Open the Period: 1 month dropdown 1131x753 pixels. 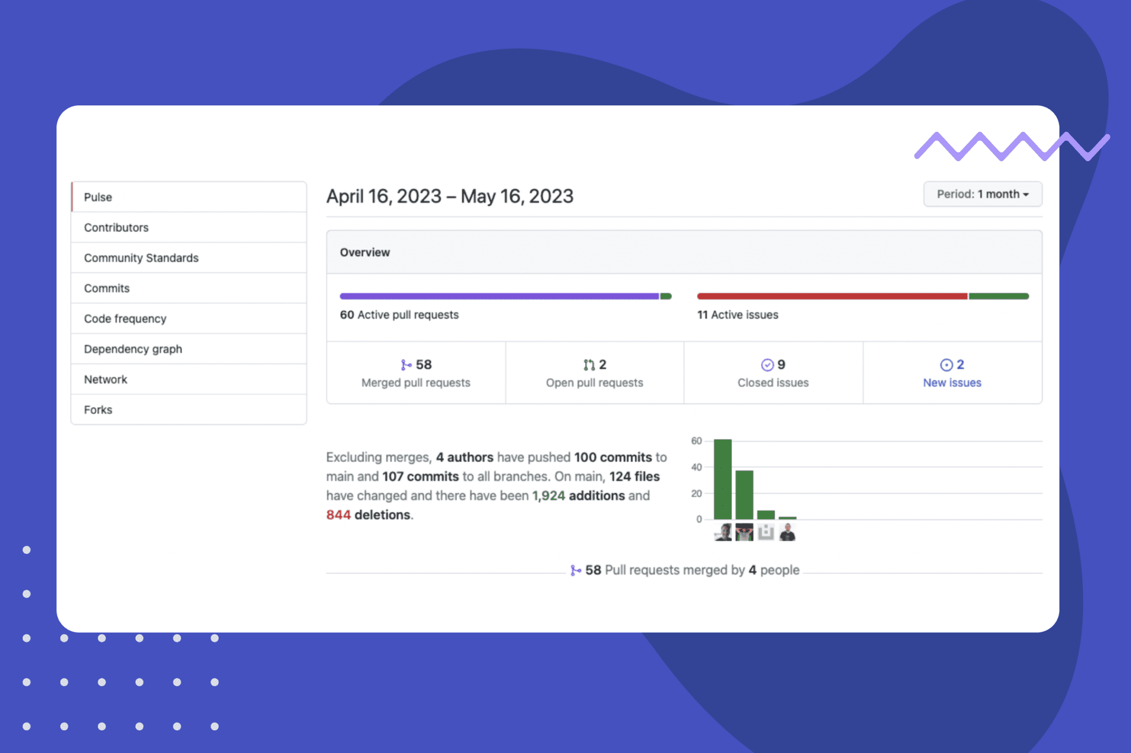982,194
